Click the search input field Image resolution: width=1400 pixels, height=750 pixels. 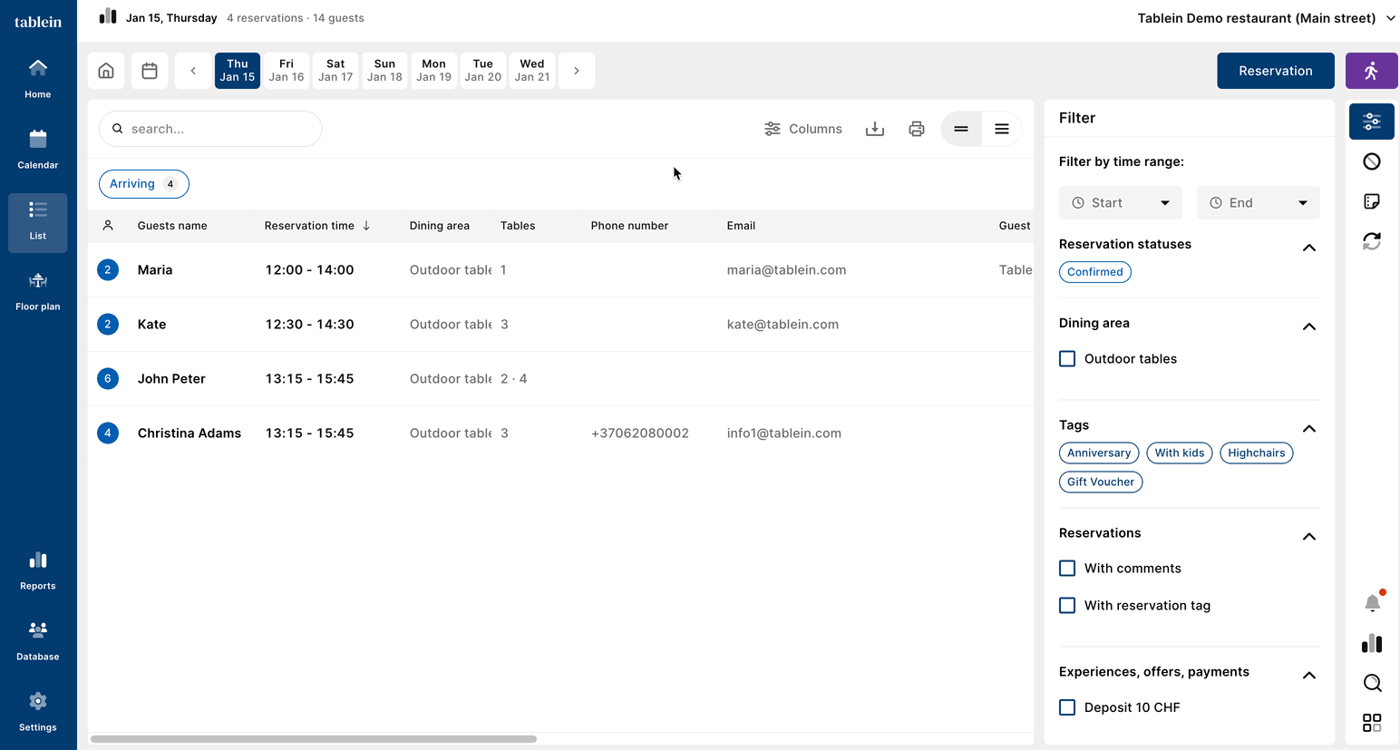click(x=218, y=129)
